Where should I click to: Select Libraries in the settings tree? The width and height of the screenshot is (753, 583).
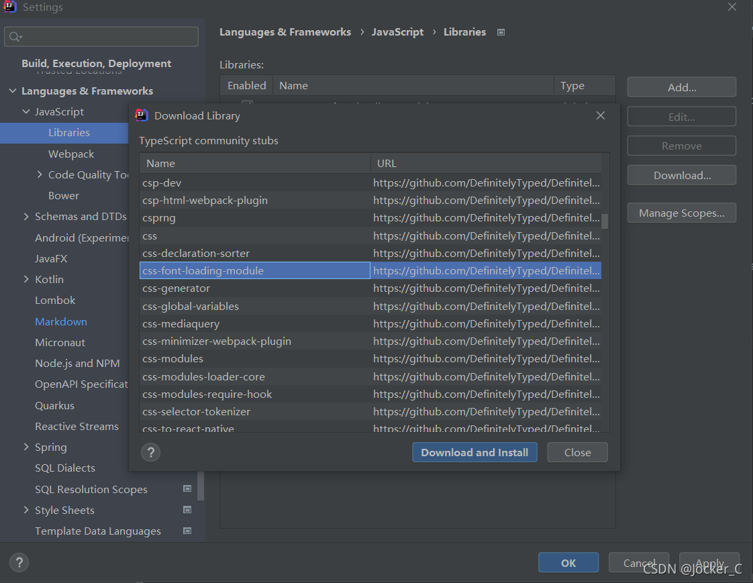click(x=64, y=133)
